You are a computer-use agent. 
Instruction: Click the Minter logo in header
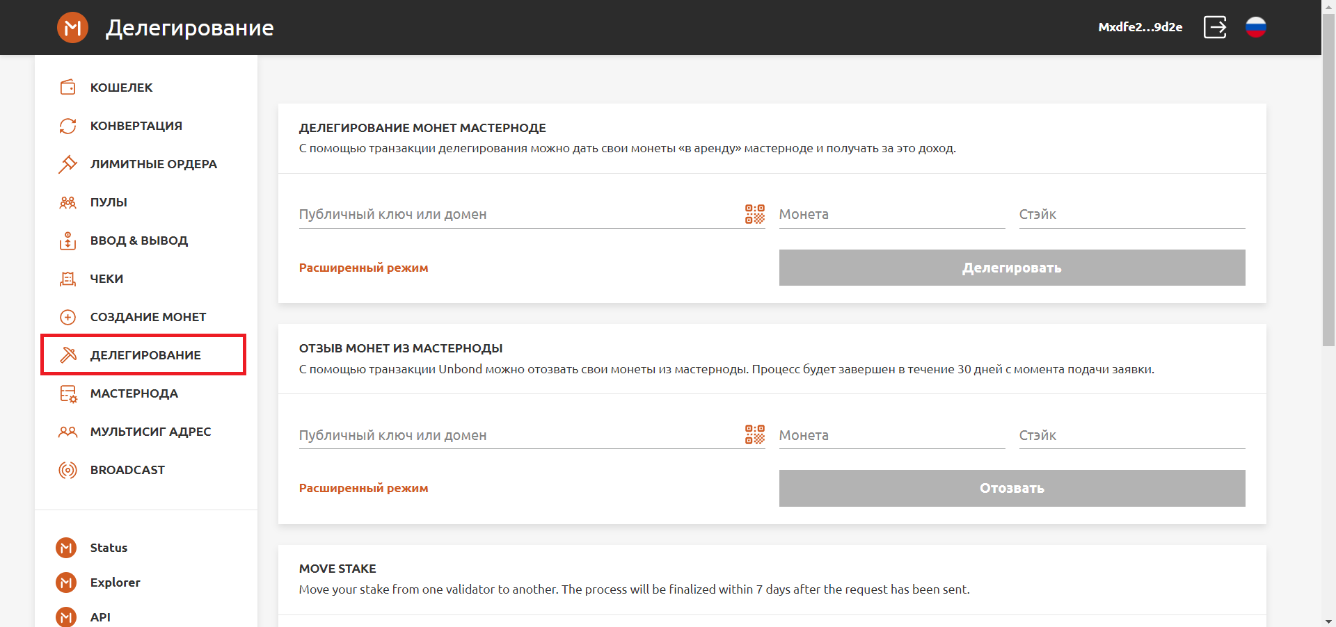(72, 28)
